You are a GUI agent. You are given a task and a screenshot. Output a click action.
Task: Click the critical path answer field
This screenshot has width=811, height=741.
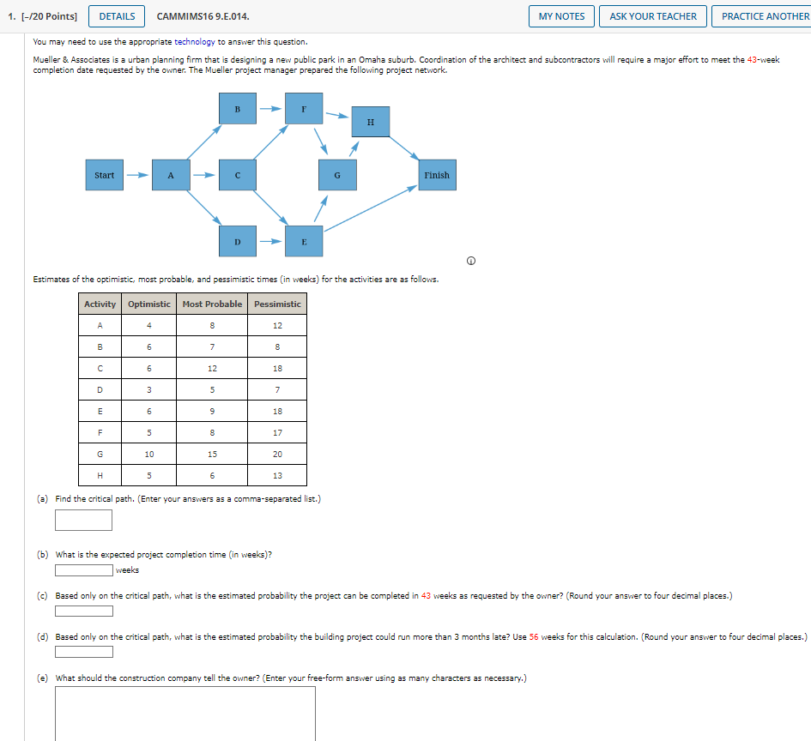[x=84, y=520]
